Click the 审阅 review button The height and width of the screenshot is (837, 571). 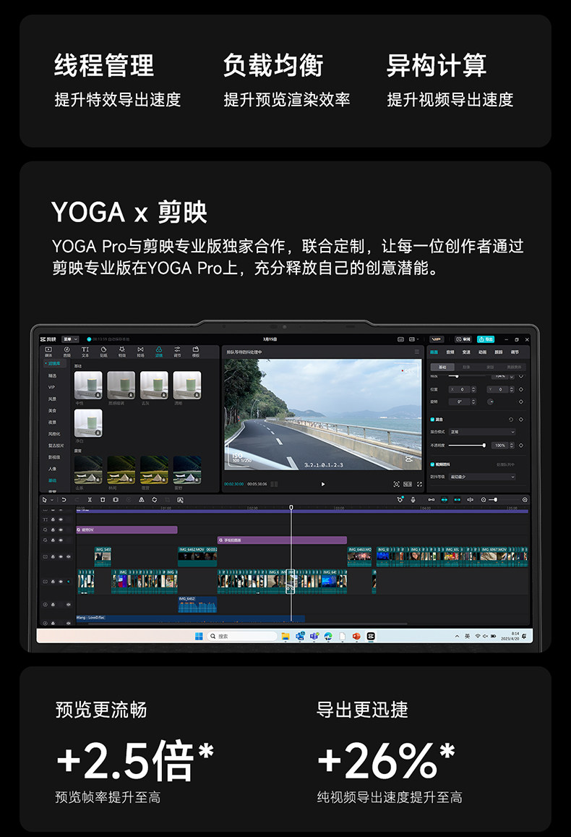pos(463,339)
